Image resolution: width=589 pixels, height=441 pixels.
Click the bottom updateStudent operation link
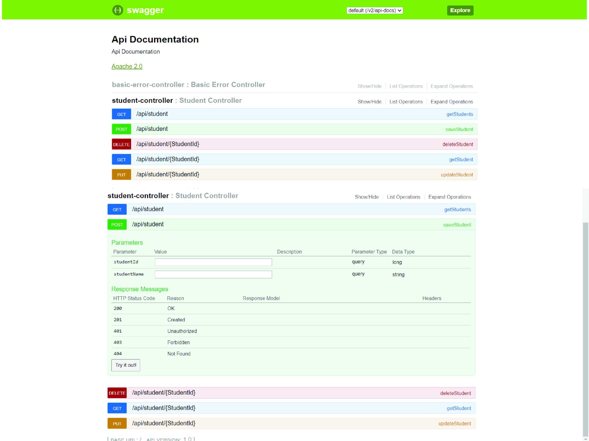click(x=454, y=423)
